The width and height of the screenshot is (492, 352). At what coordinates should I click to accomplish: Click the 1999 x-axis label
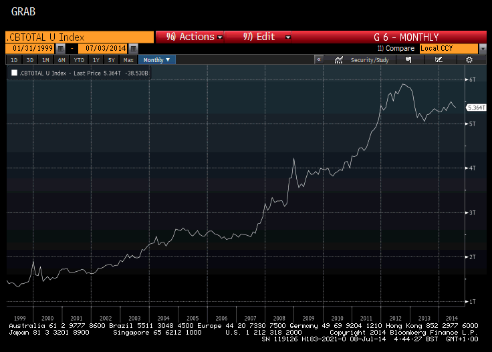point(20,318)
